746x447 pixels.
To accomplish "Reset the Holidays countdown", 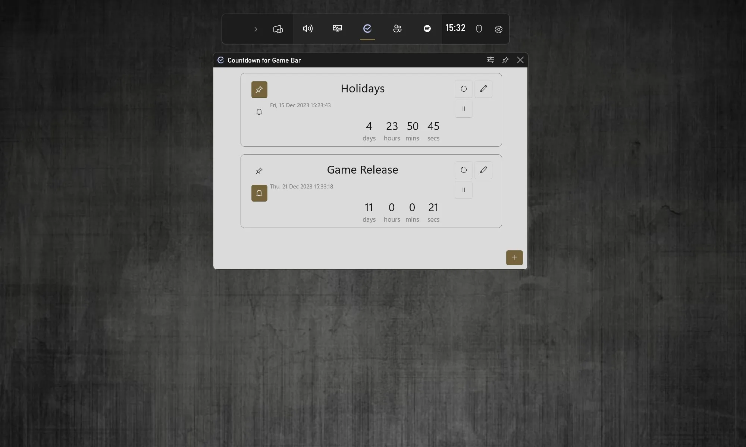I will [464, 89].
